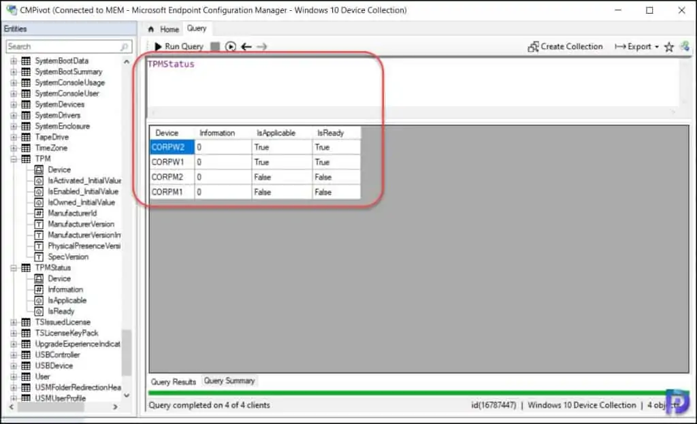This screenshot has height=424, width=697.
Task: Expand the SystemBootData entity
Action: (x=14, y=61)
